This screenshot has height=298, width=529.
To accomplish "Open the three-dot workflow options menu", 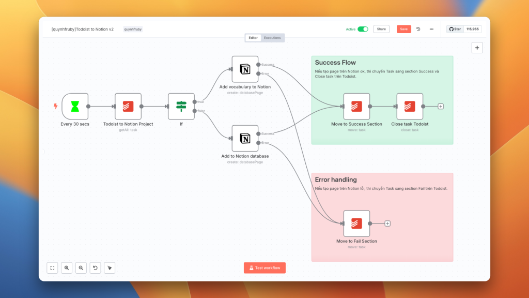I will pyautogui.click(x=431, y=29).
